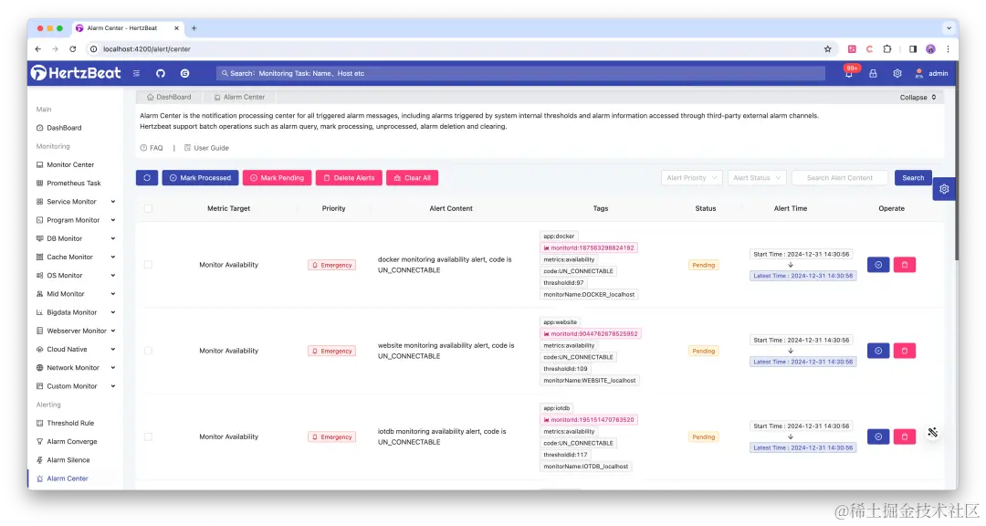The width and height of the screenshot is (986, 526).
Task: Go back in browser history
Action: (x=38, y=49)
